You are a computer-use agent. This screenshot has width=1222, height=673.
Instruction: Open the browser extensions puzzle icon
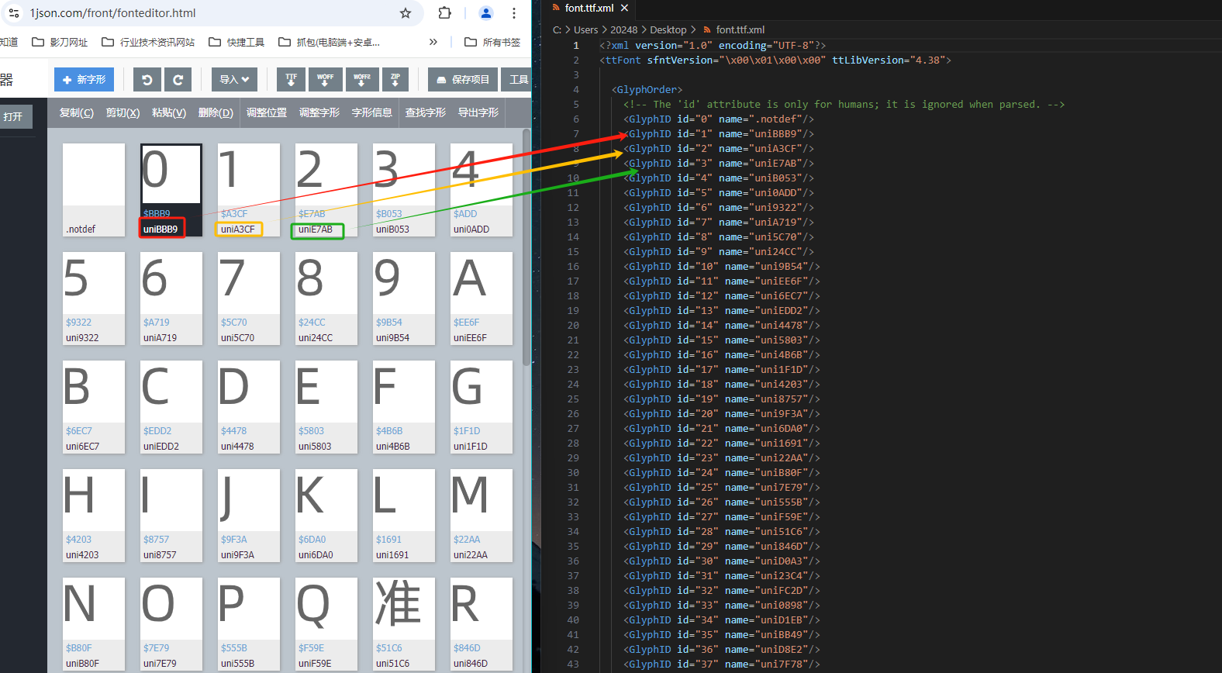point(444,13)
